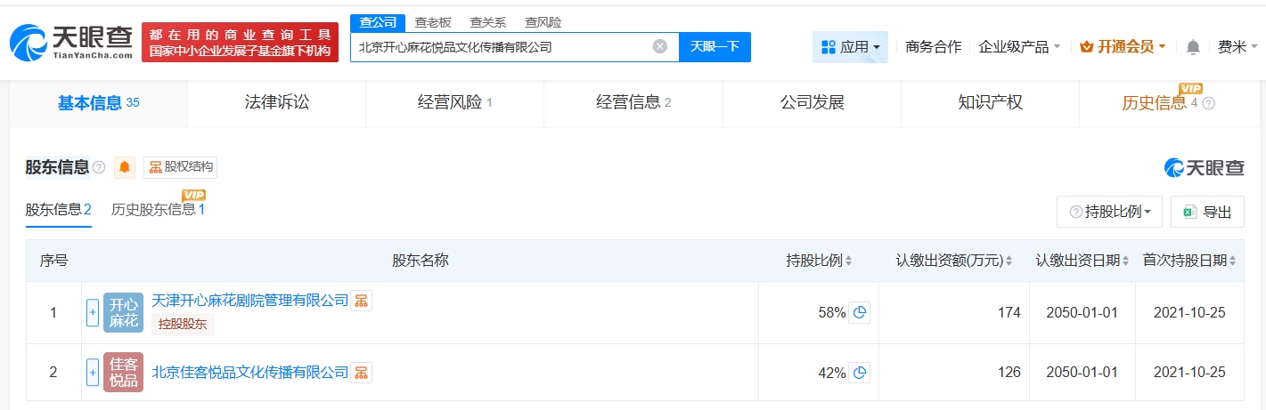Expand row 1 shareholder with plus button

92,313
